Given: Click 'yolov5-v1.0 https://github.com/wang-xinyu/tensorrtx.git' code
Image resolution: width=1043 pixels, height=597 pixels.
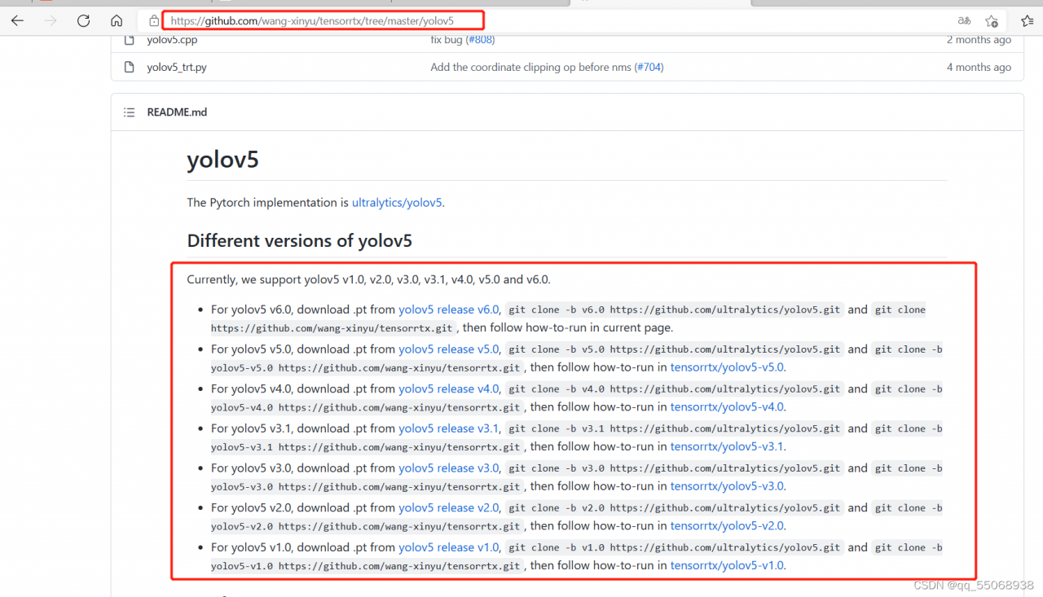Looking at the screenshot, I should [366, 566].
